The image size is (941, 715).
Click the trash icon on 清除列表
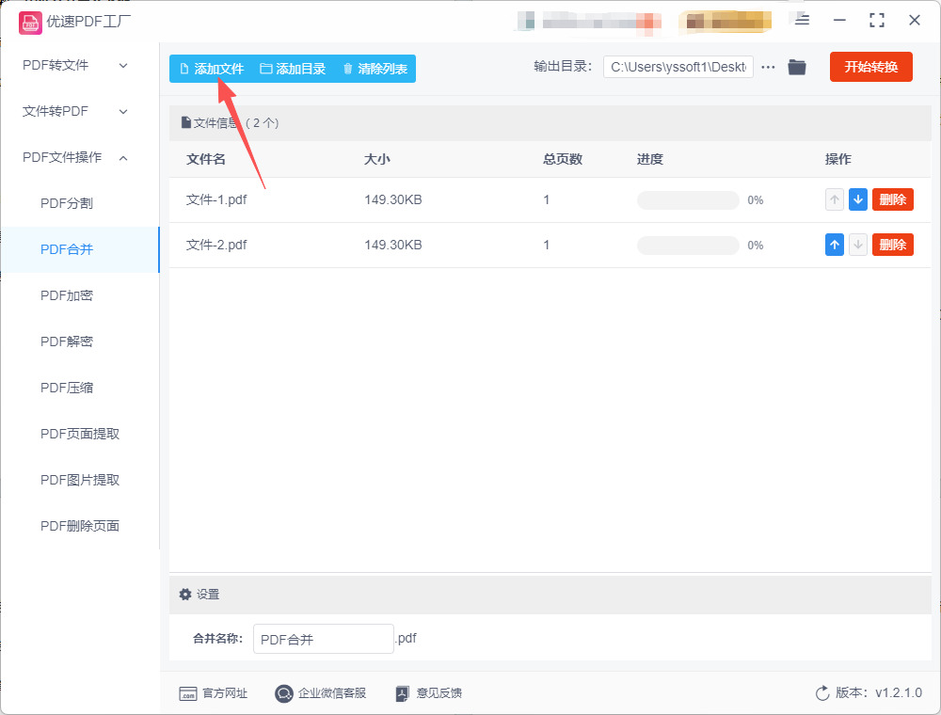tap(347, 69)
